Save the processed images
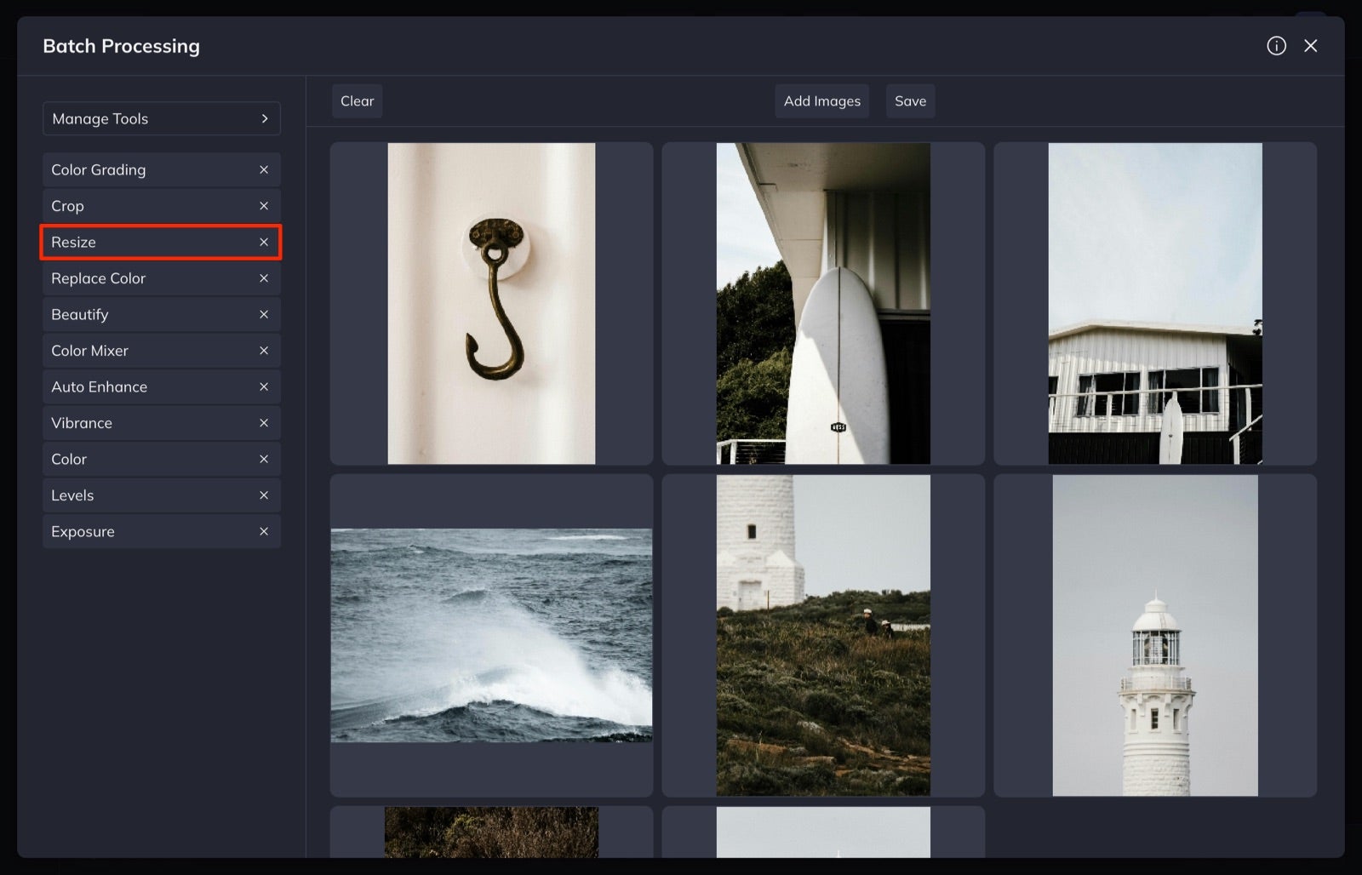This screenshot has width=1362, height=875. tap(910, 100)
